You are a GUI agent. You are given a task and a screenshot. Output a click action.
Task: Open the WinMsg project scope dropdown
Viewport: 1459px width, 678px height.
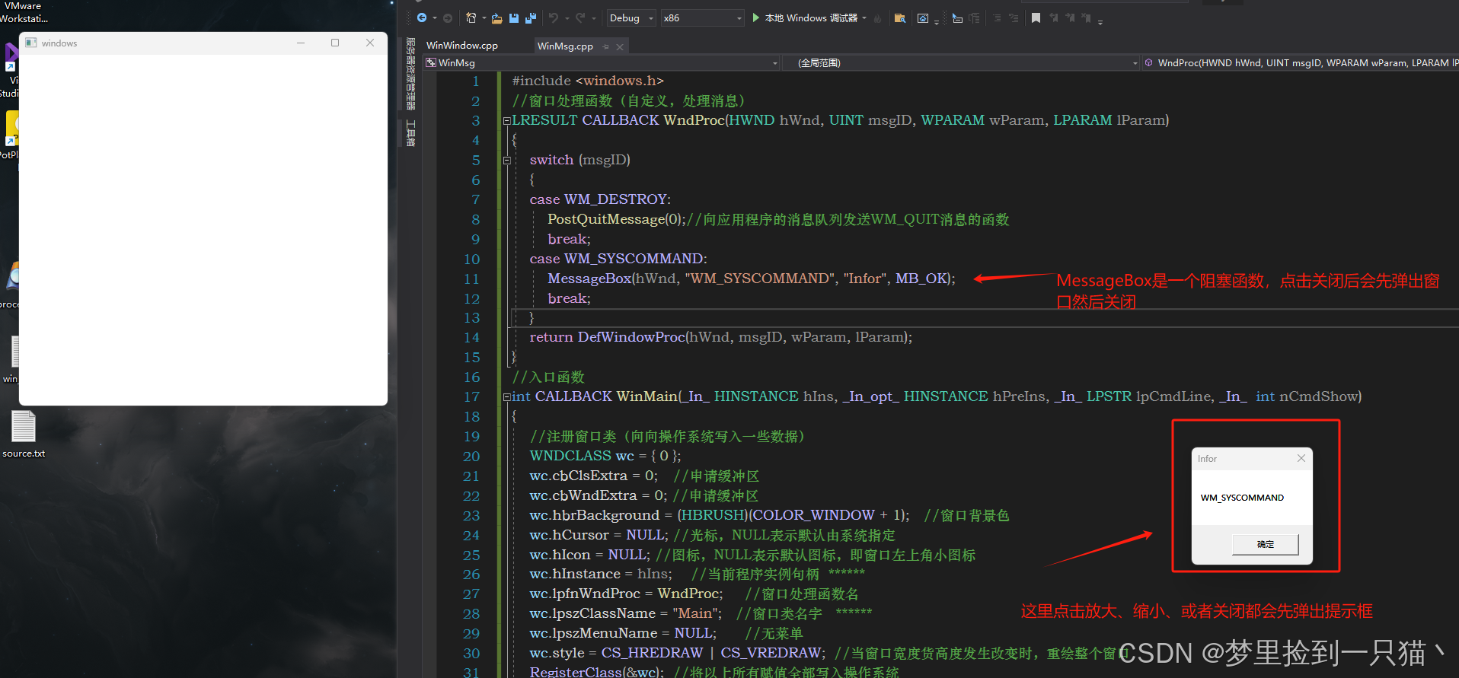tap(602, 62)
